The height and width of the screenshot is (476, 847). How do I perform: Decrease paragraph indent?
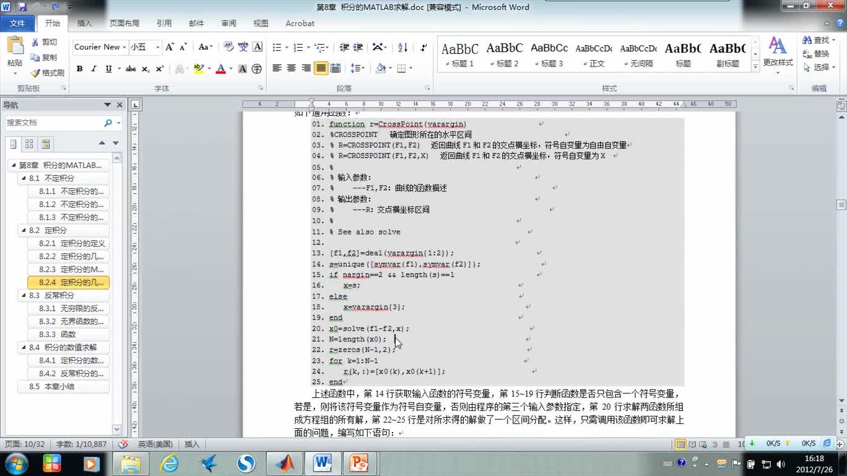(344, 47)
